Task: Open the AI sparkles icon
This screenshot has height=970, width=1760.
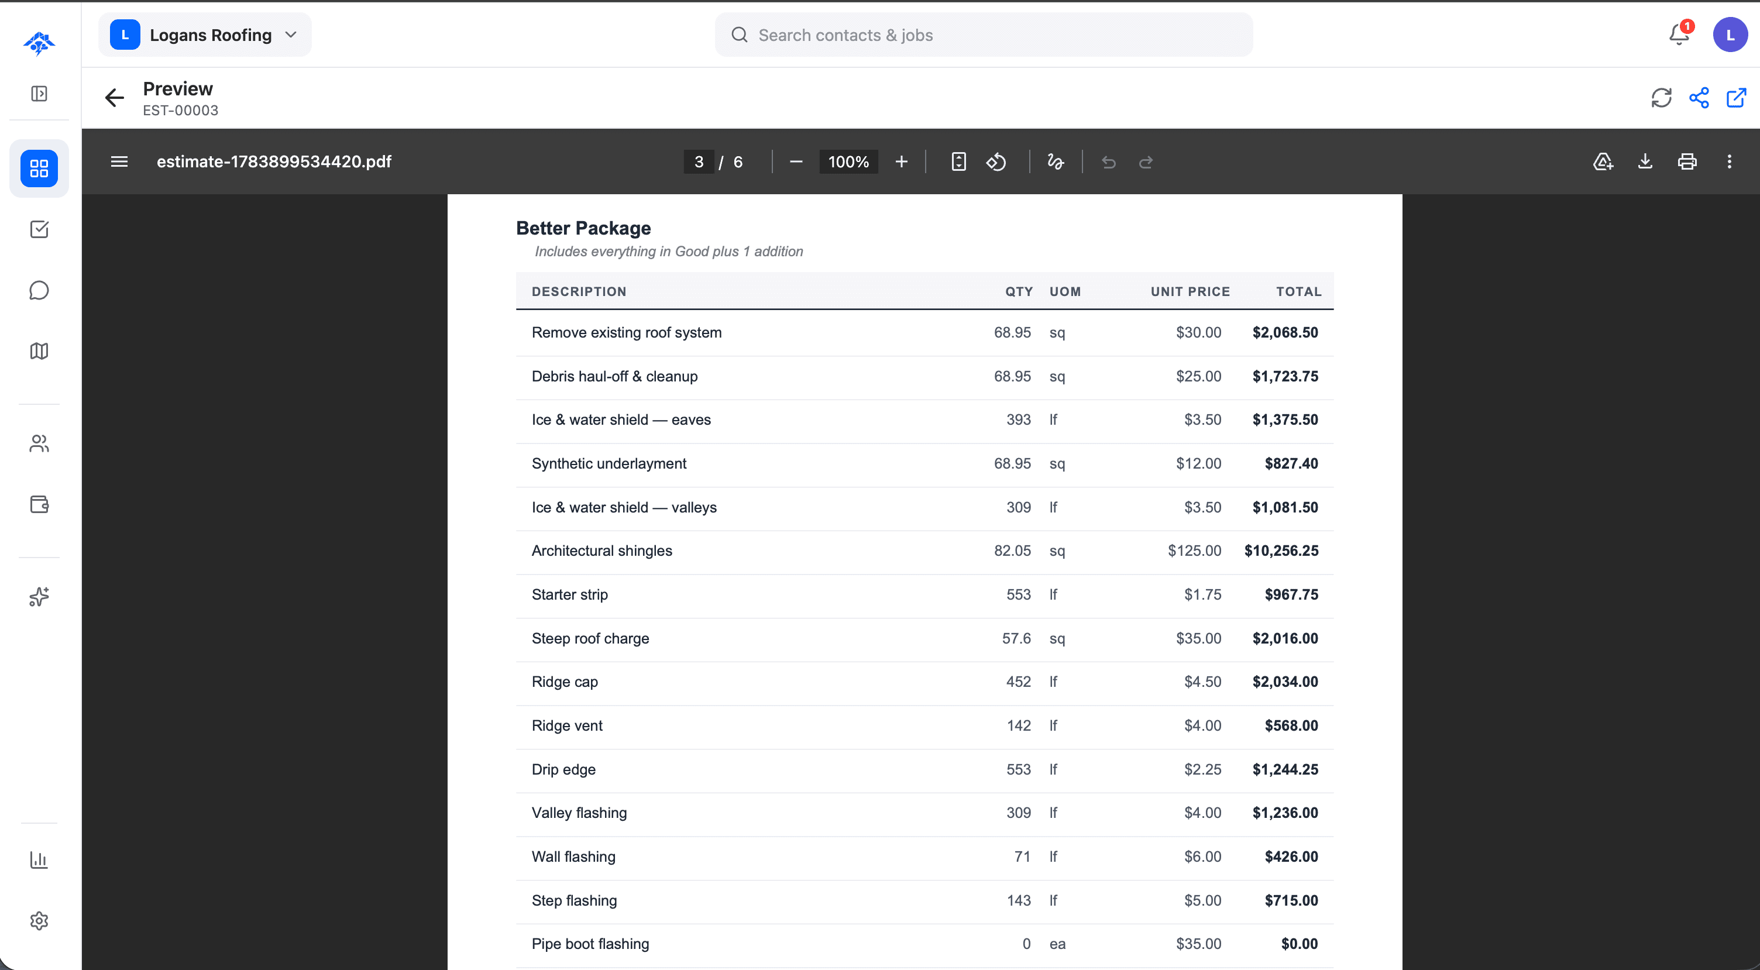Action: [40, 596]
